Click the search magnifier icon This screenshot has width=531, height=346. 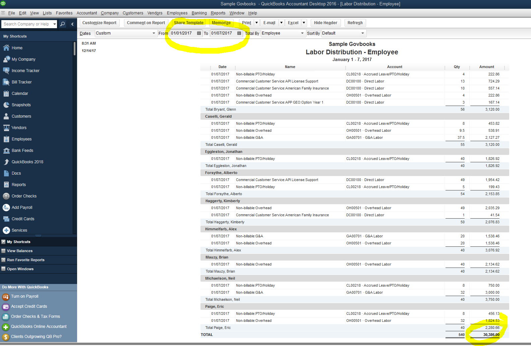[63, 24]
